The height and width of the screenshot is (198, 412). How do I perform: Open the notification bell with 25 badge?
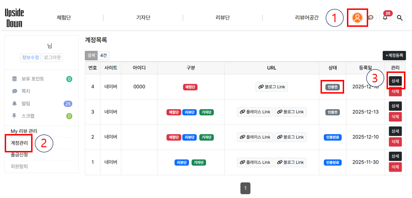coord(385,18)
